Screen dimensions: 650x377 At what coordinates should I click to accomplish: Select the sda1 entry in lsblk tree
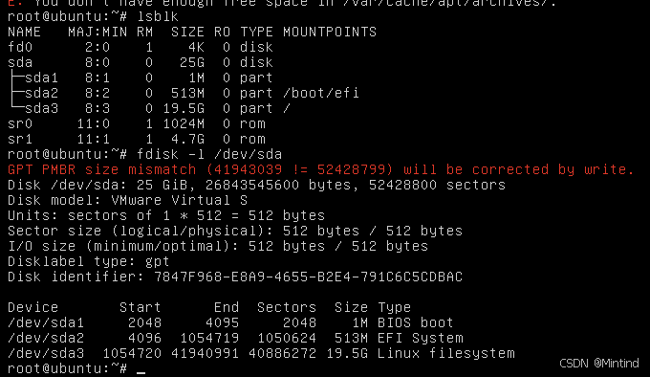(x=41, y=78)
